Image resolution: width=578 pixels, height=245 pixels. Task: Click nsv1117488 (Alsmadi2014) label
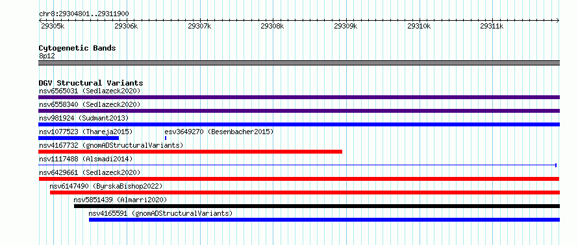click(86, 159)
